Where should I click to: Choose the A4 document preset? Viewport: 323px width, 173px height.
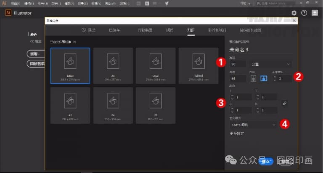coord(113,65)
